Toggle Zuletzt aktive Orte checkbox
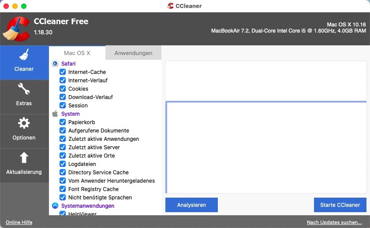 [63, 155]
